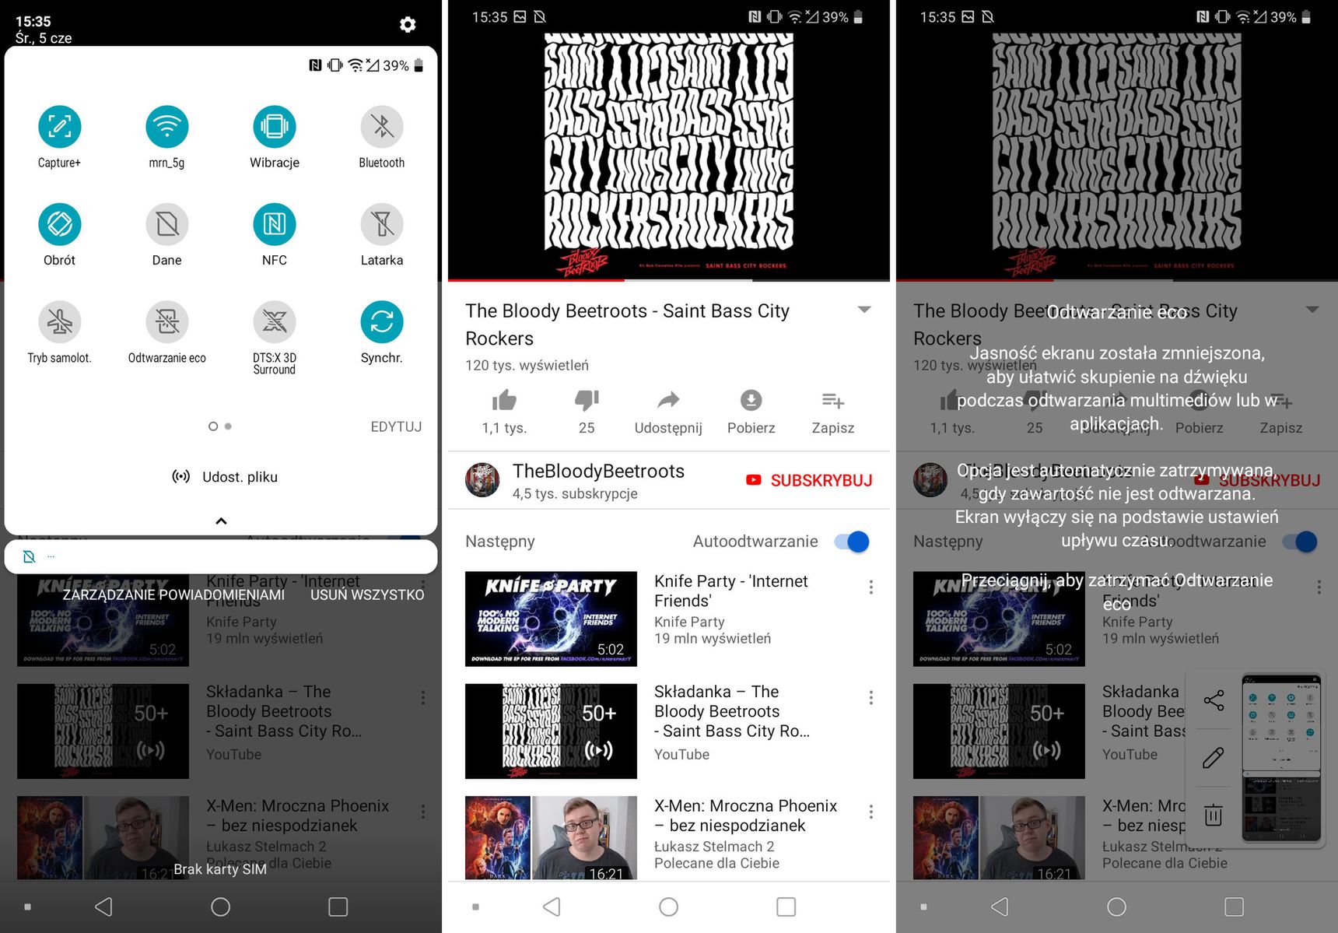Enable Bluetooth quick setting
Viewport: 1338px width, 933px height.
pyautogui.click(x=382, y=127)
